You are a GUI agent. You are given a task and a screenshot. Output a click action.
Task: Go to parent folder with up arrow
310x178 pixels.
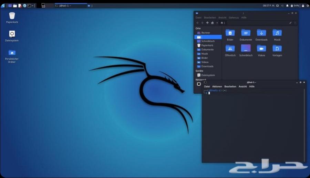coord(207,23)
